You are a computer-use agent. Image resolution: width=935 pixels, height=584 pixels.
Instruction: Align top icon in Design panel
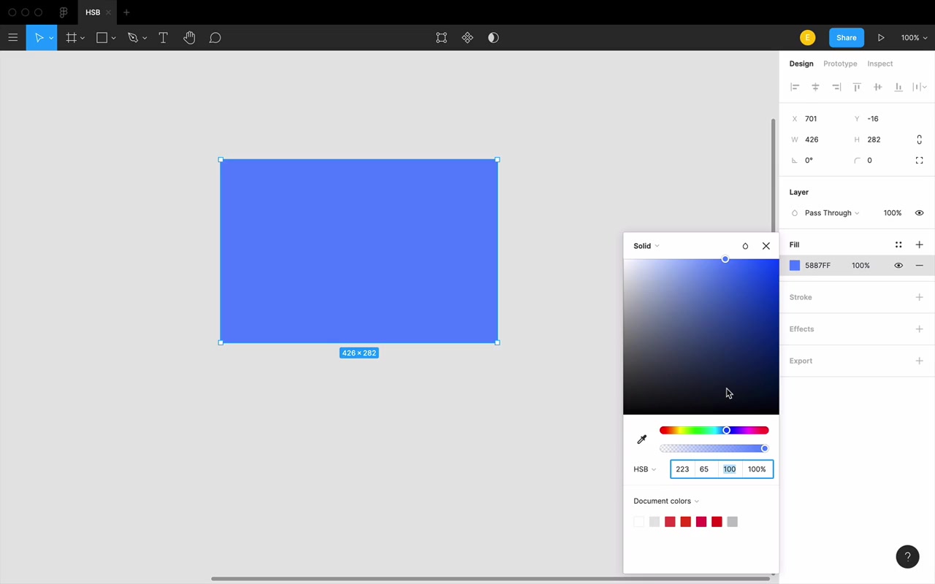pyautogui.click(x=857, y=87)
